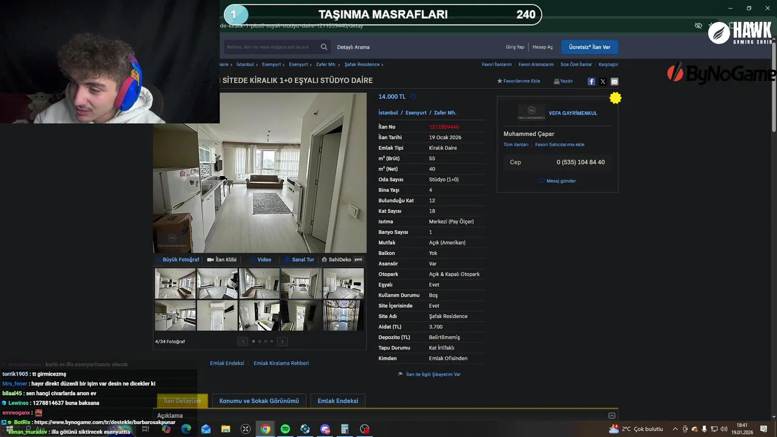Click the flag icon for listing complaint
This screenshot has width=777, height=437.
401,374
